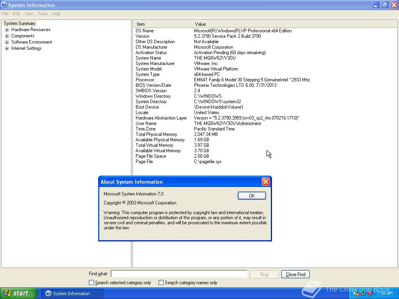This screenshot has height=299, width=399.
Task: Click the network connection tray icon
Action: 363,294
